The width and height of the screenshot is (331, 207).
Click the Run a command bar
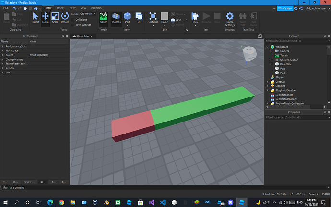coord(165,187)
